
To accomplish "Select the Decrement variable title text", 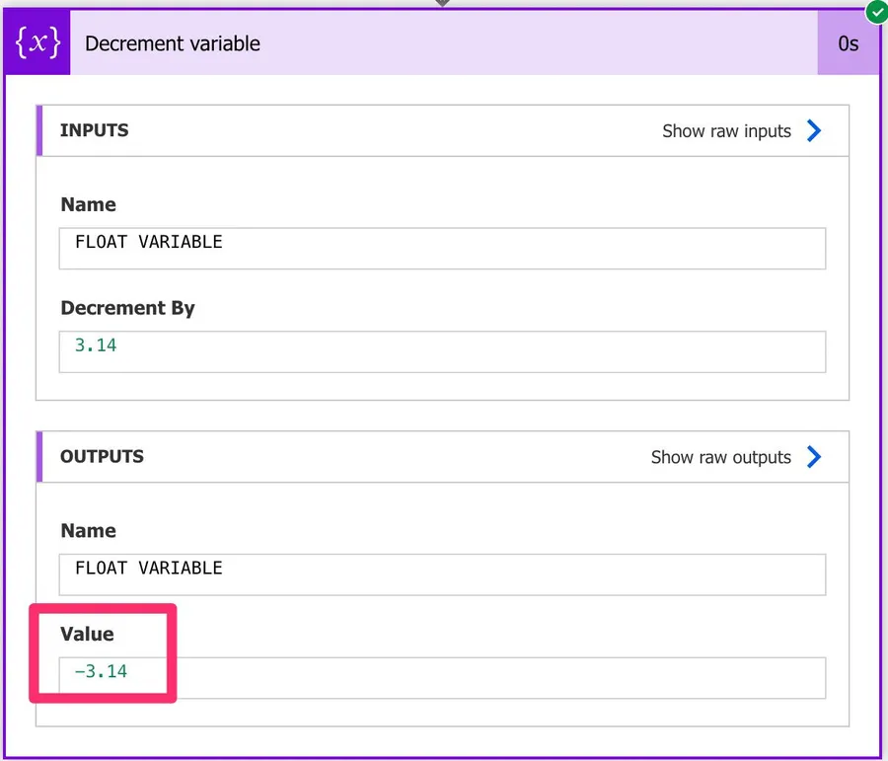I will [173, 43].
